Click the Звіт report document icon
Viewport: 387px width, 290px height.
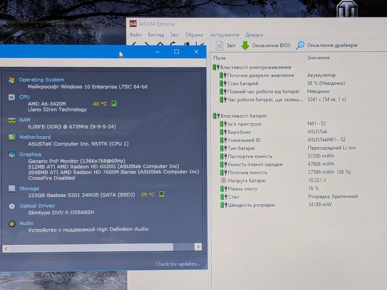219,45
